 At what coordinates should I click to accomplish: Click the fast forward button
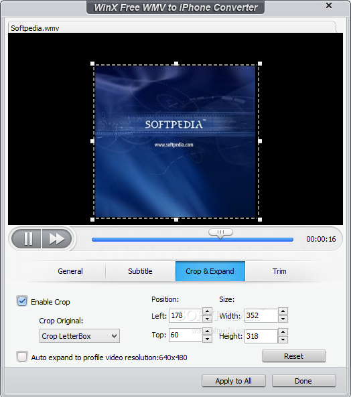(x=57, y=238)
